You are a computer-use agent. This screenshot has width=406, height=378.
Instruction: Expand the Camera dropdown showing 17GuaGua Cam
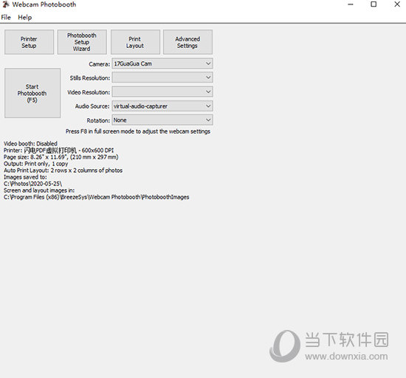162,63
